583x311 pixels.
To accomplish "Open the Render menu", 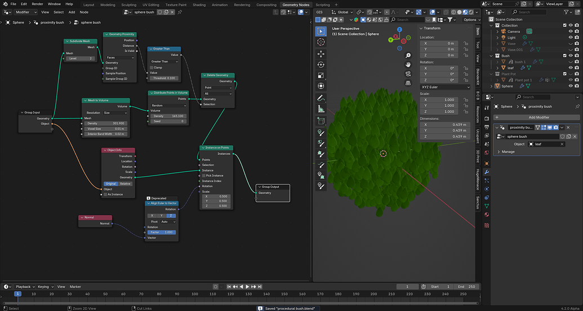I will [37, 4].
